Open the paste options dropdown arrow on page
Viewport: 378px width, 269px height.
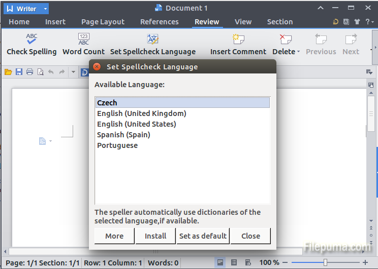[50, 141]
